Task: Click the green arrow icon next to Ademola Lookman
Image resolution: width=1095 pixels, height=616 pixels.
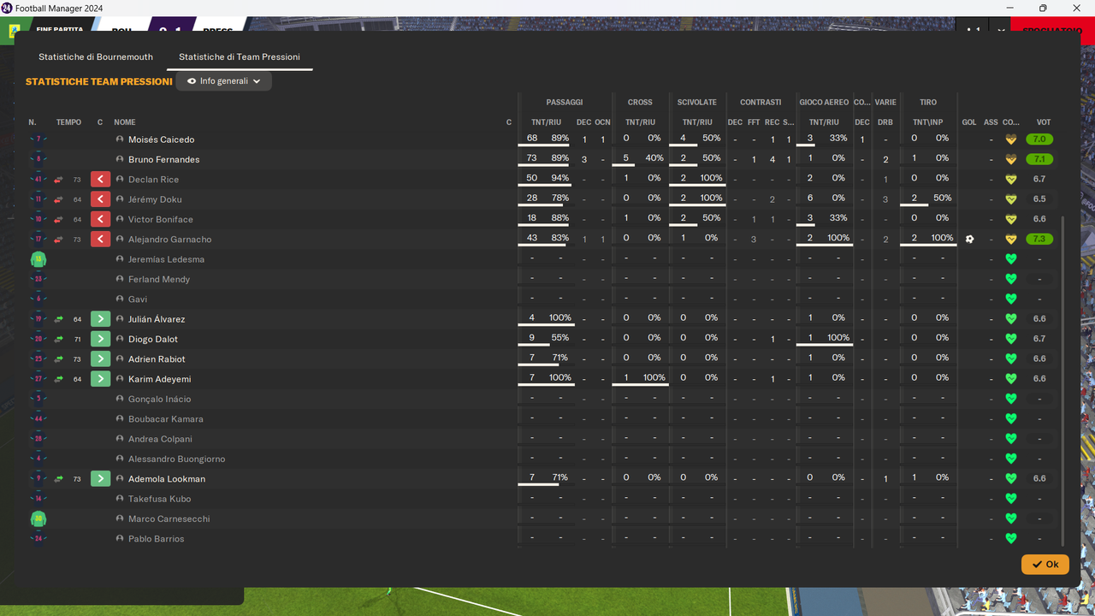Action: pyautogui.click(x=100, y=478)
